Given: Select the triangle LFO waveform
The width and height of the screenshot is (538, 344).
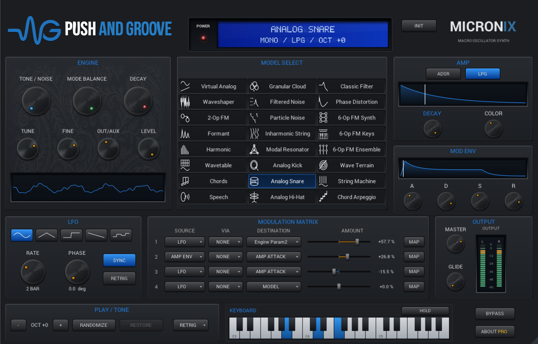Looking at the screenshot, I should click(x=47, y=235).
